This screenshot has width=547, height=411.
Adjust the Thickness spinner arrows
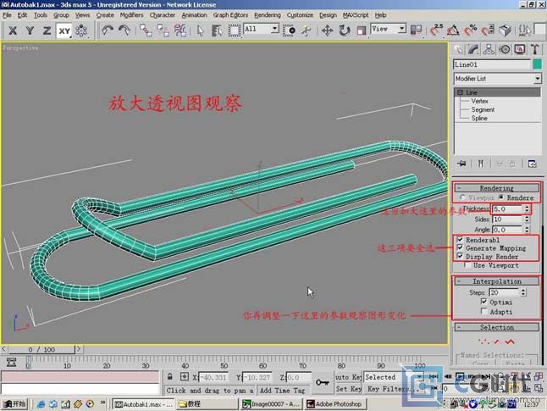[x=527, y=208]
